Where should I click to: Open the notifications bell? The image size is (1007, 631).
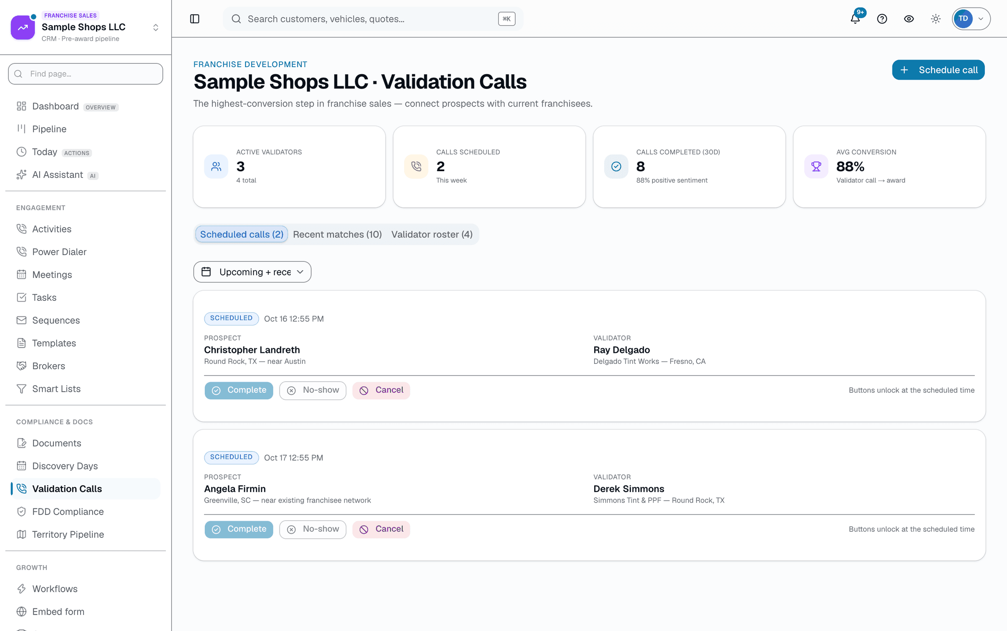[x=855, y=19]
